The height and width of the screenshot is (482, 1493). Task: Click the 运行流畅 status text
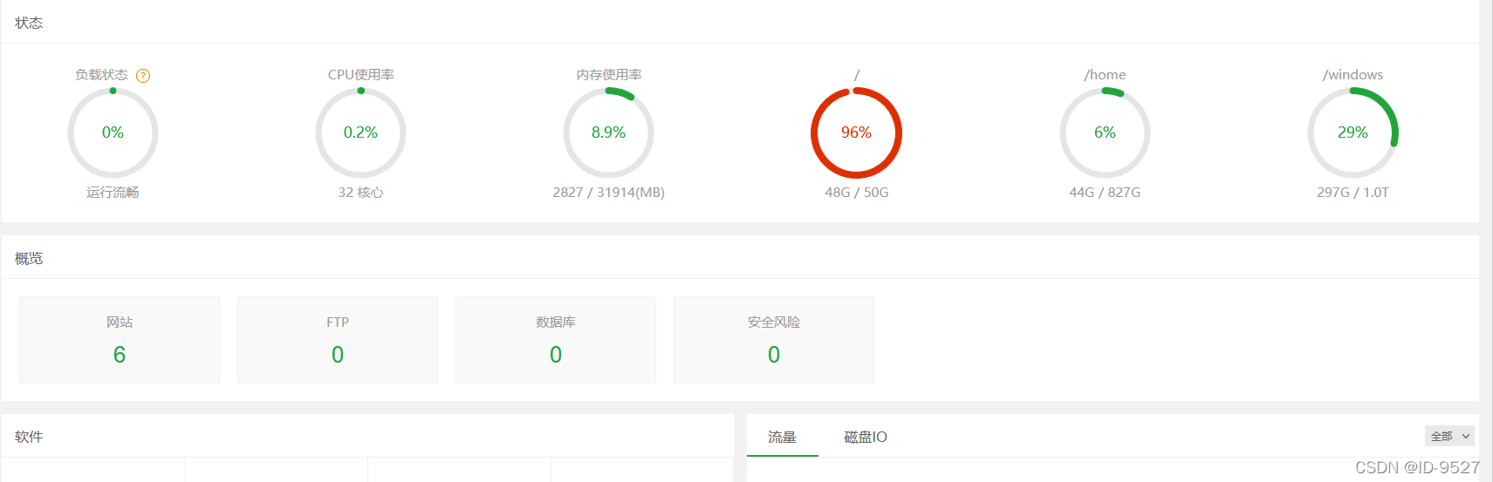(113, 192)
